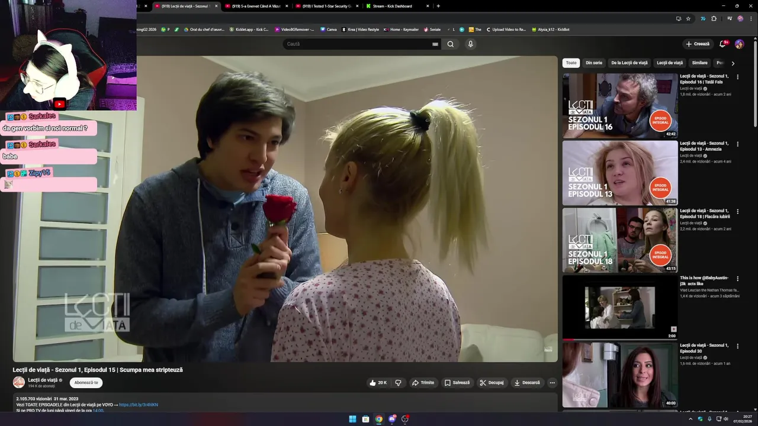Open Microsoft Store from the taskbar
This screenshot has height=426, width=758.
365,419
